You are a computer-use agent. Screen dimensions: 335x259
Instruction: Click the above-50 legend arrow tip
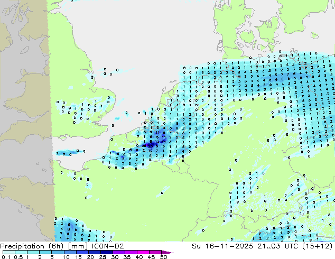tap(168, 253)
